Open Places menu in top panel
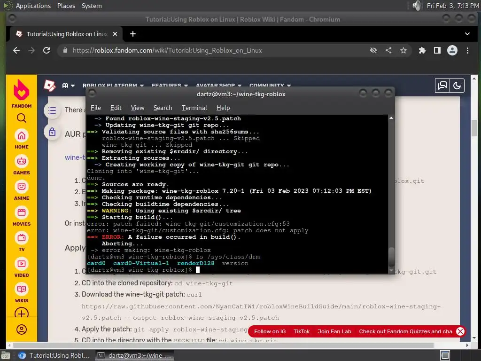The image size is (481, 361). (66, 6)
